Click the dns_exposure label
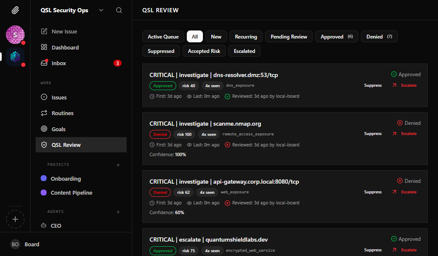 click(240, 85)
